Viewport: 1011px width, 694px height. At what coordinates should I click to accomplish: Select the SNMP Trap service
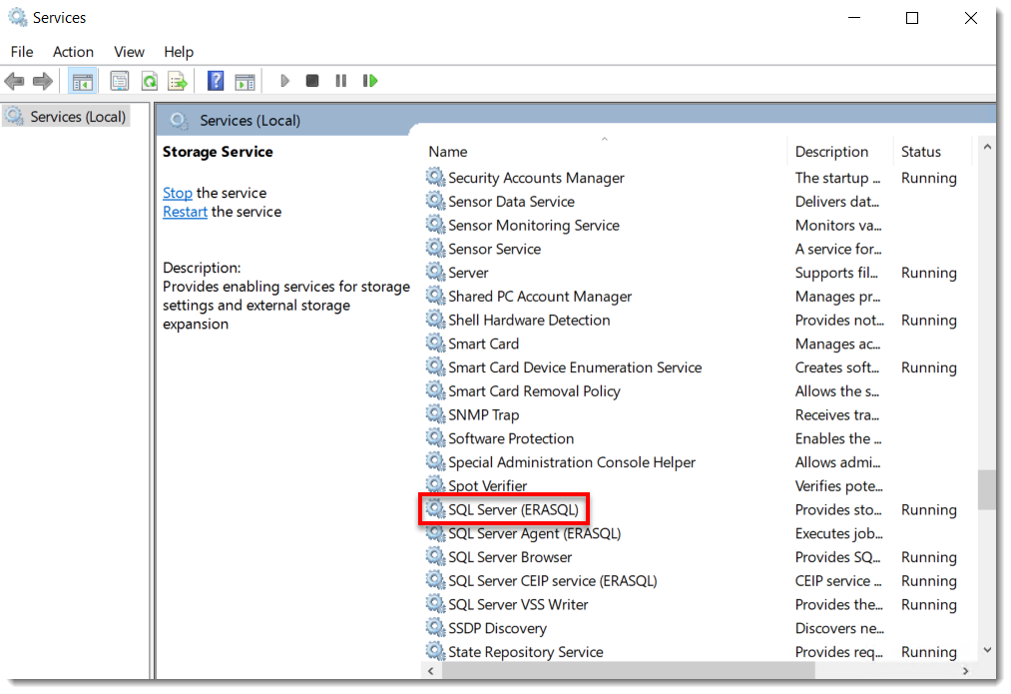484,415
